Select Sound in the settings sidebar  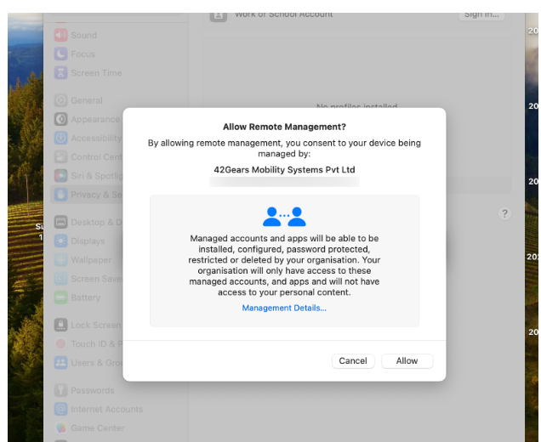pos(84,35)
